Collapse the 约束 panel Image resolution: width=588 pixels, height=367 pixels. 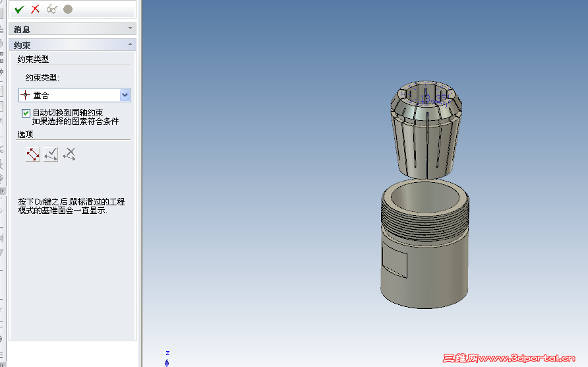point(73,45)
